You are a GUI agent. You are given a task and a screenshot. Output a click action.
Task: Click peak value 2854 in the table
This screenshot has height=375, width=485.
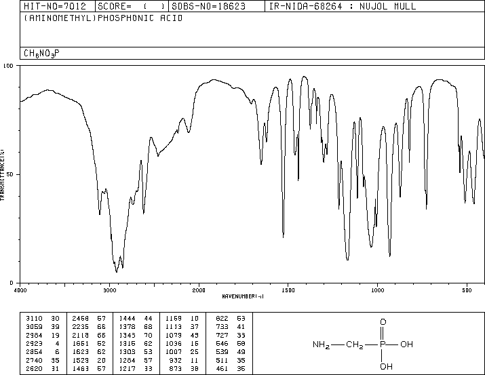34,352
